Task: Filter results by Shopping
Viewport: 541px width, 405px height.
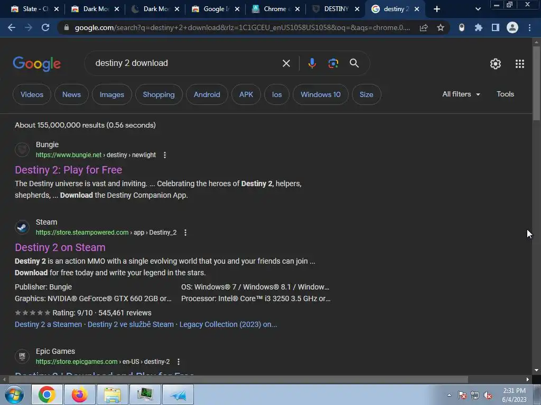Action: 158,94
